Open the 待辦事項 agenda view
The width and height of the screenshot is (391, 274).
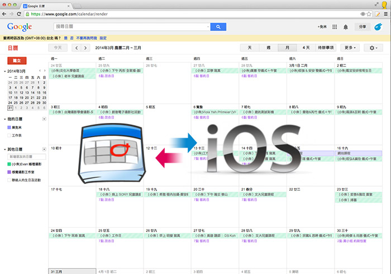[x=326, y=48]
